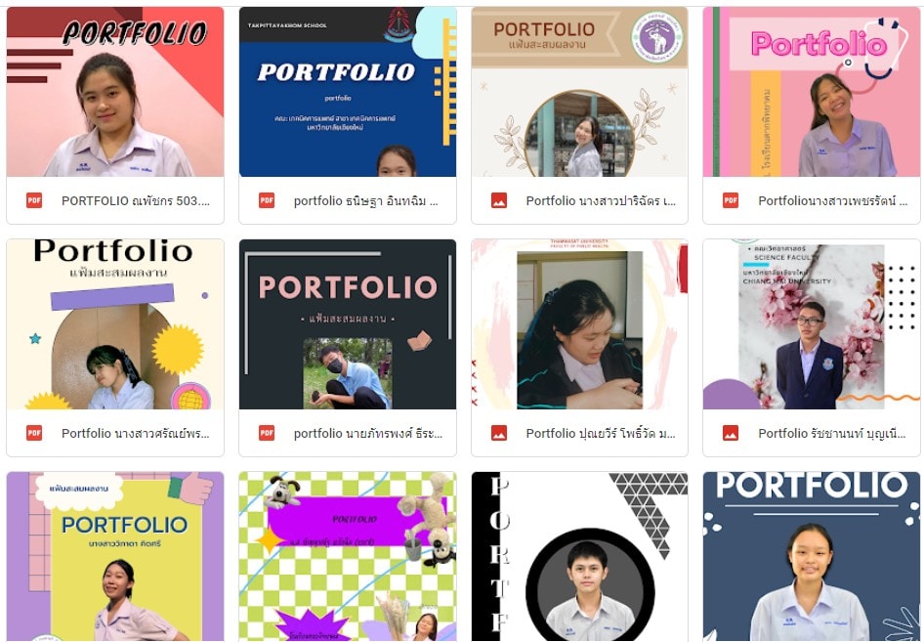Click image icon beside Portfolio ปุณยวีร์ โพธิ์วัด

click(x=498, y=433)
